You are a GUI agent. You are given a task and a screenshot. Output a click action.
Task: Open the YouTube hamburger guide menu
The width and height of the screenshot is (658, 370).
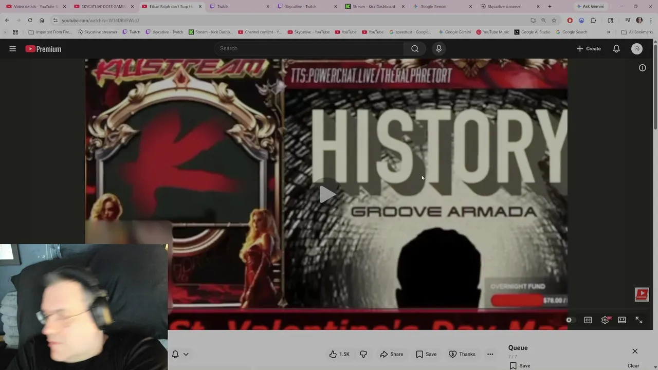[13, 49]
